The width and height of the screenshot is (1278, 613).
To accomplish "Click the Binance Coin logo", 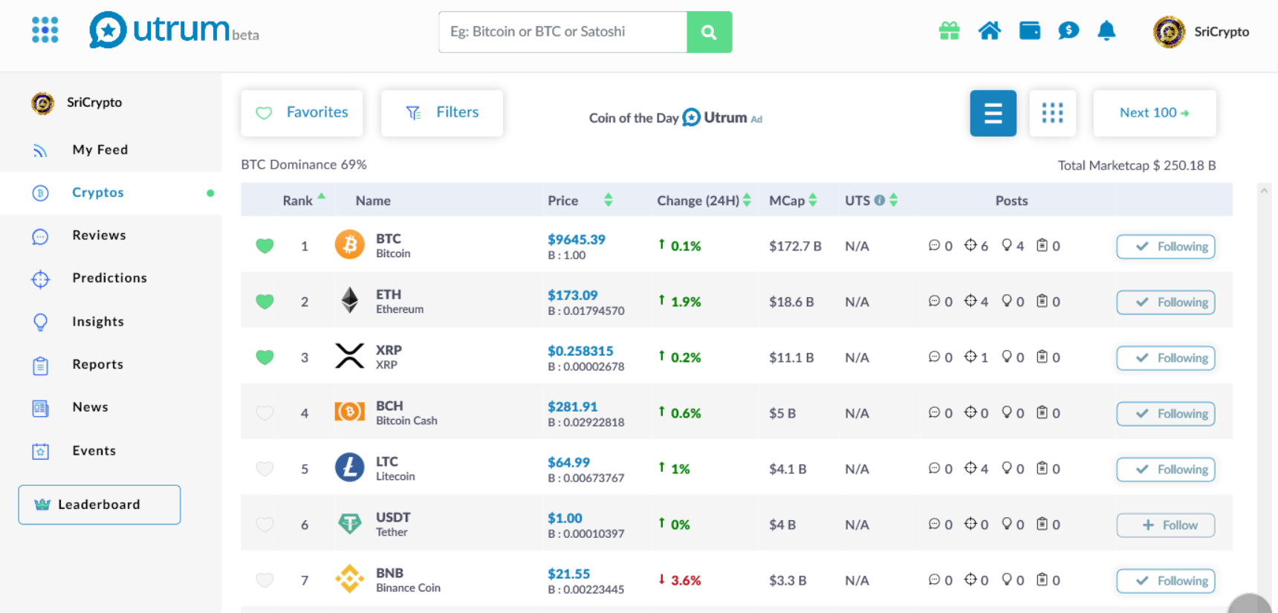I will click(349, 579).
